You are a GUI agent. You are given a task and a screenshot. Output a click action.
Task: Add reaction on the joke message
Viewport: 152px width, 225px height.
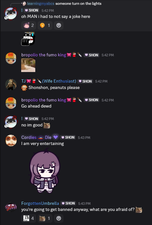pos(59,25)
